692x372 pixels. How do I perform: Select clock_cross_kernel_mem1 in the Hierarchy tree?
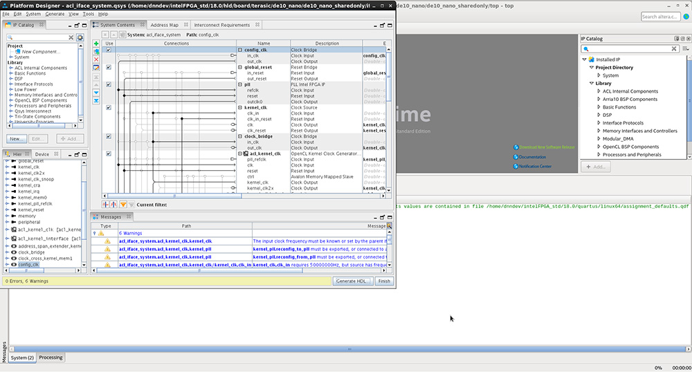point(45,258)
